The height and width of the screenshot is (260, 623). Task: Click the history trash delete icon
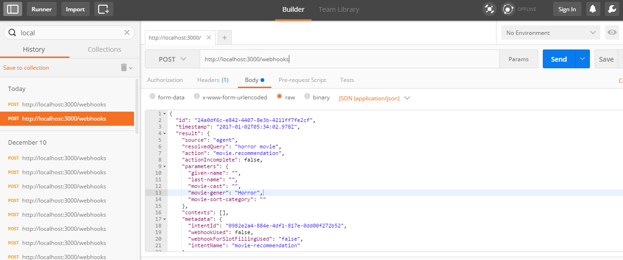[124, 67]
